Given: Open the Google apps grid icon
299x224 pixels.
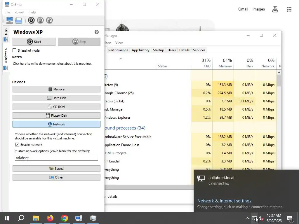Looking at the screenshot, I should click(x=289, y=9).
